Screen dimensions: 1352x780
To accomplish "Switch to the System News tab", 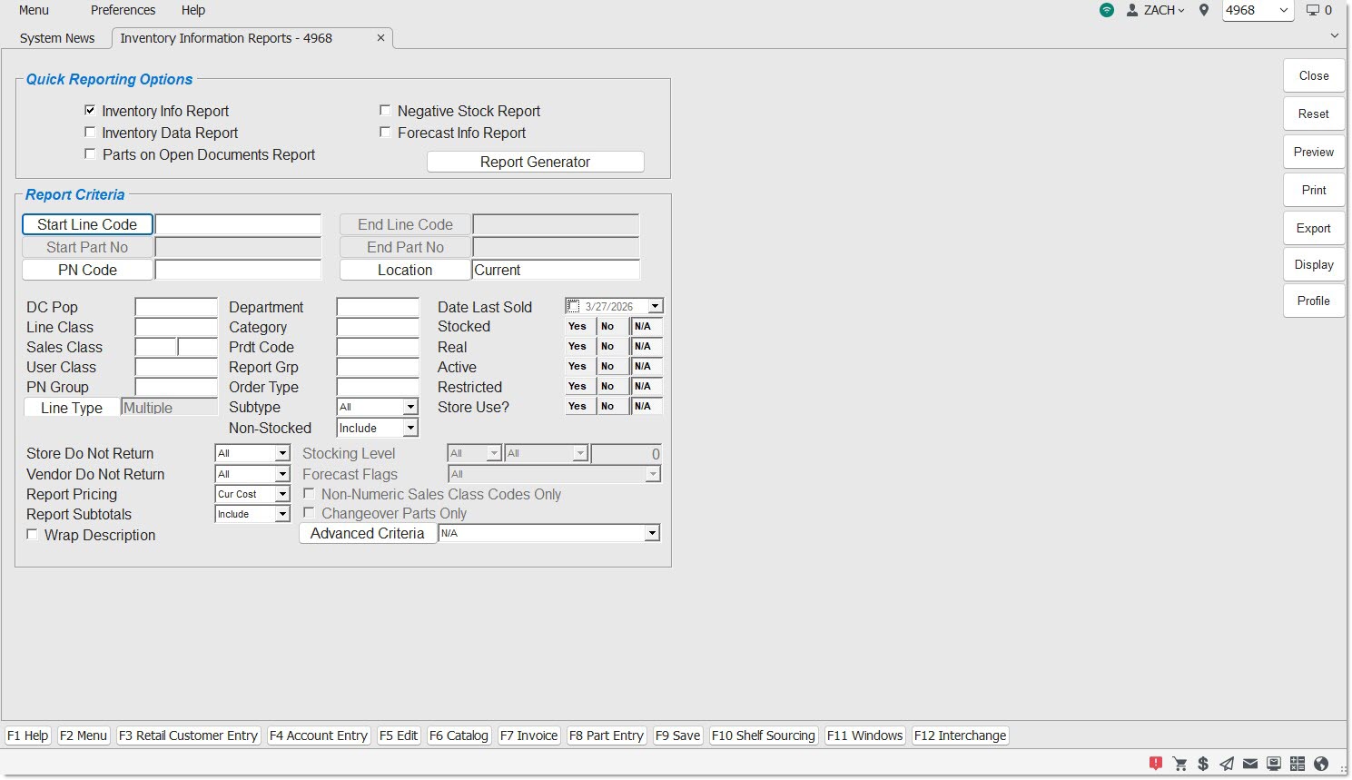I will tap(57, 38).
